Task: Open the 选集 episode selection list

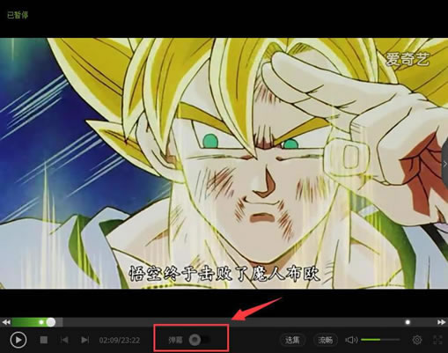Action: click(292, 340)
